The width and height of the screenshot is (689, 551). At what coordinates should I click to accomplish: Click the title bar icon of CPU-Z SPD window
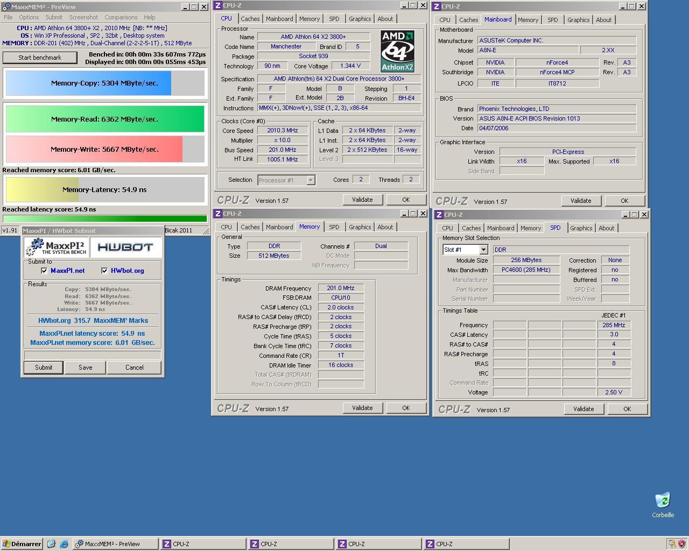pyautogui.click(x=439, y=215)
